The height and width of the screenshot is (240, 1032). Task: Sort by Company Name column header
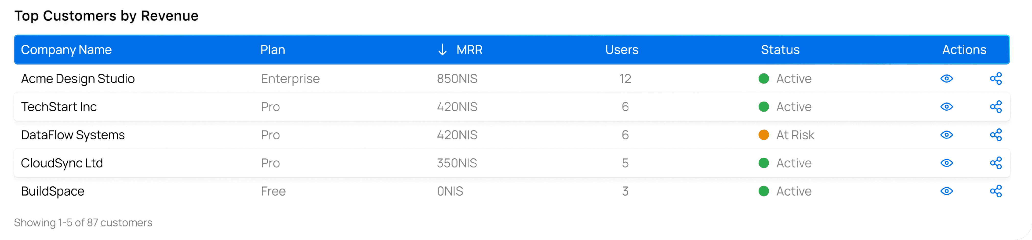[66, 50]
